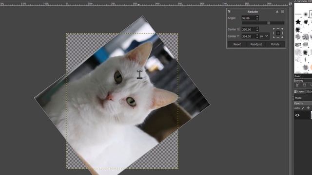Click the new brush icon under Spacing
This screenshot has width=312, height=175.
[304, 85]
